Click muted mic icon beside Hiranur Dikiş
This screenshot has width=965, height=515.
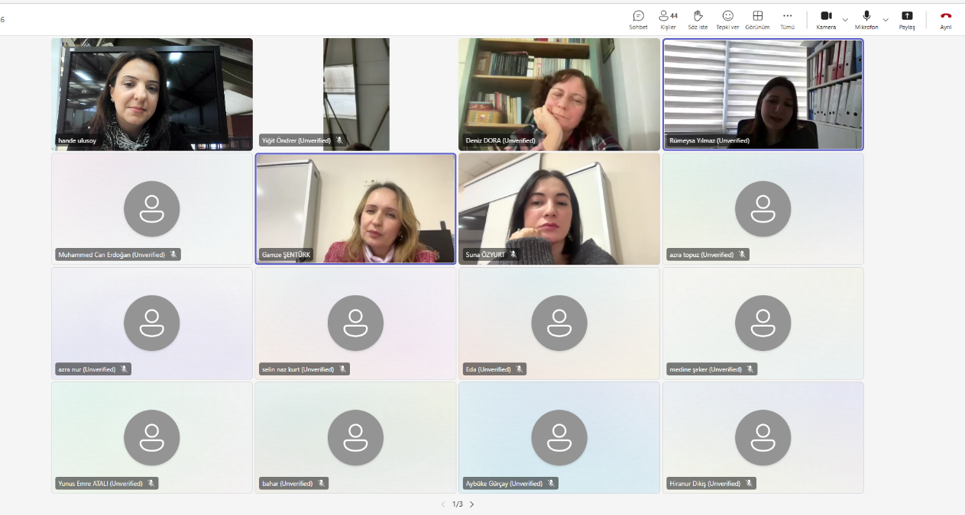(x=750, y=484)
